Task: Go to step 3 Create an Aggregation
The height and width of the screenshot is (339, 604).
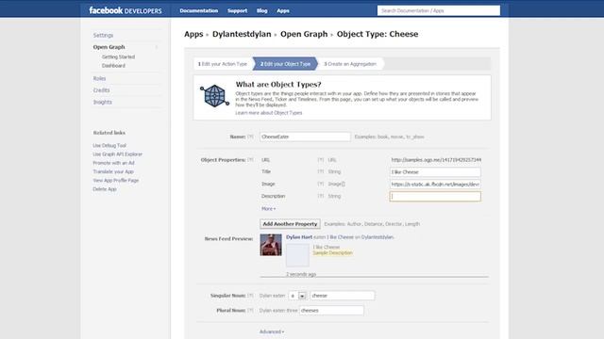Action: [350, 64]
